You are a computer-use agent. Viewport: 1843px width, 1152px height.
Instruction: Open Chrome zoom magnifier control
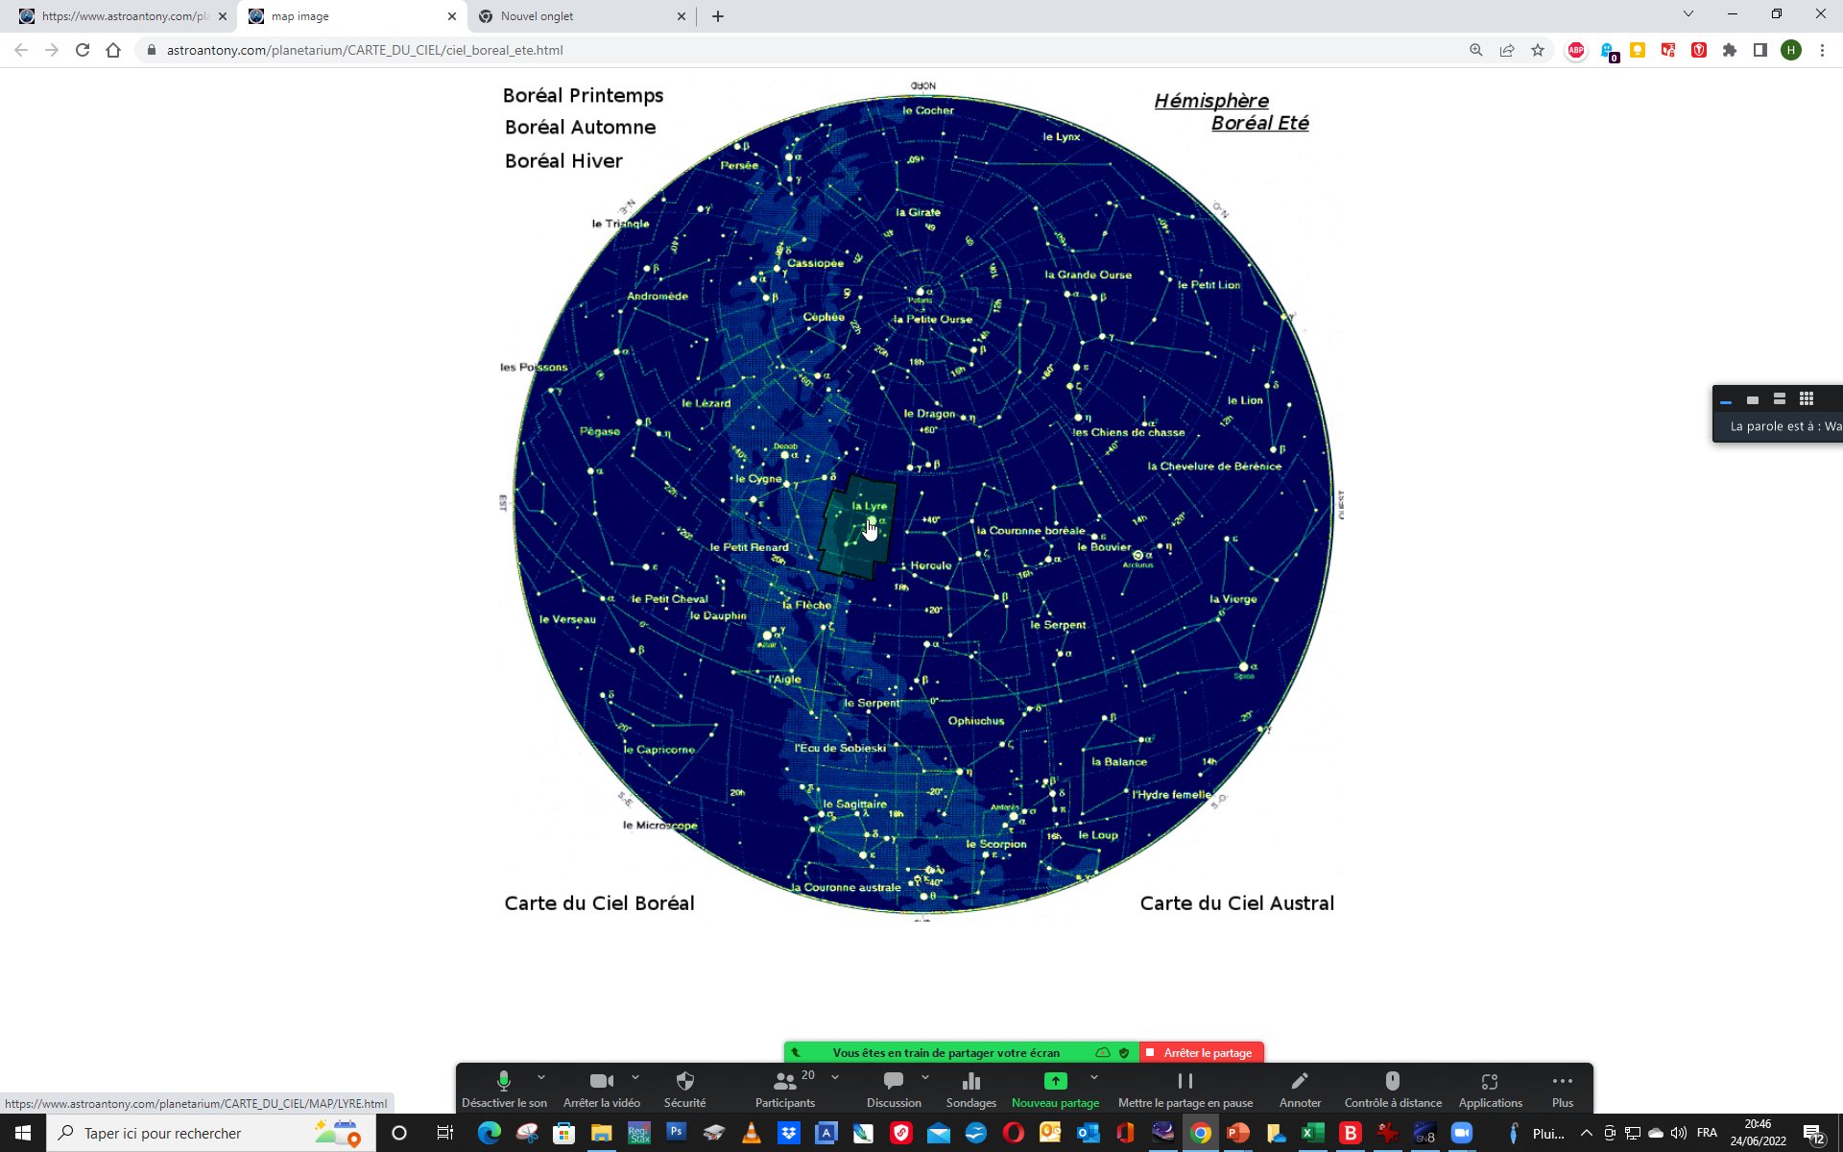pos(1476,50)
